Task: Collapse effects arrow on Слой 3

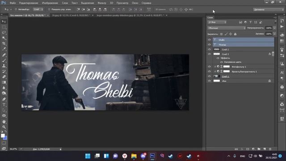Action: (x=273, y=54)
